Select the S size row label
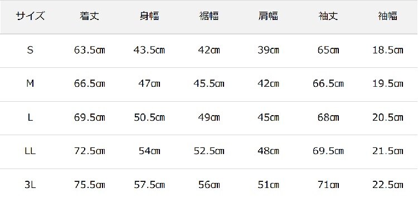The height and width of the screenshot is (203, 418). pyautogui.click(x=30, y=50)
